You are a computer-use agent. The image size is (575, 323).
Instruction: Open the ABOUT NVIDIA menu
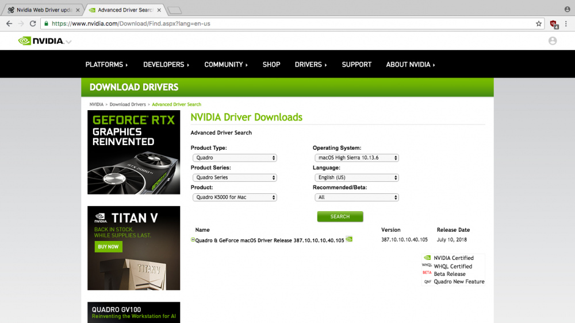click(x=411, y=65)
